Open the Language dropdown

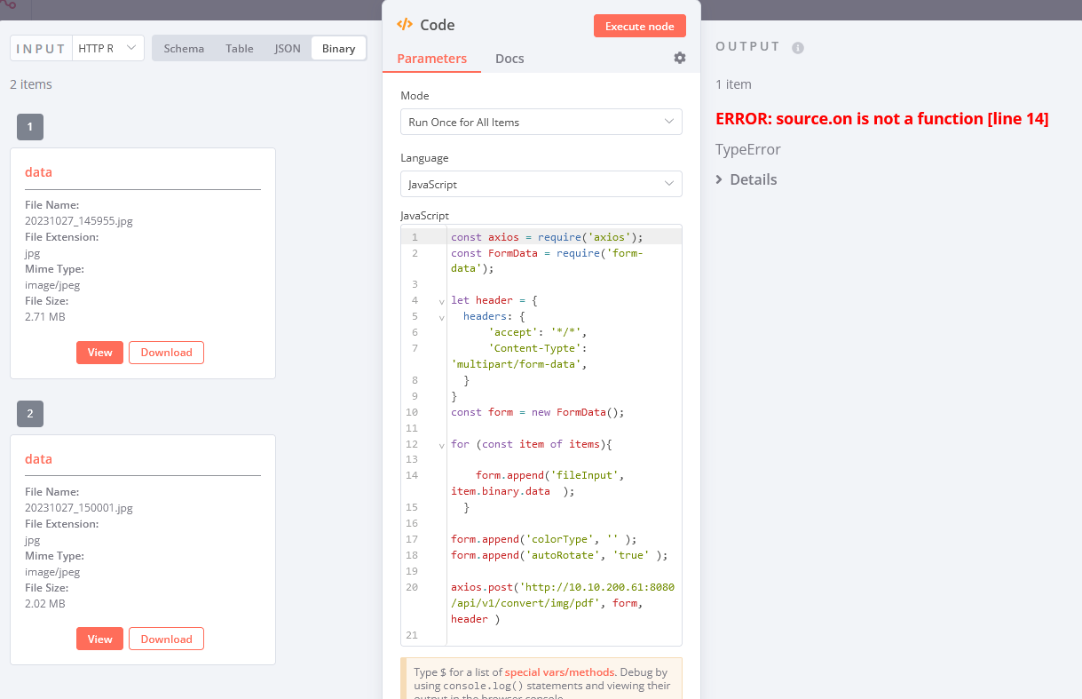[x=541, y=185]
